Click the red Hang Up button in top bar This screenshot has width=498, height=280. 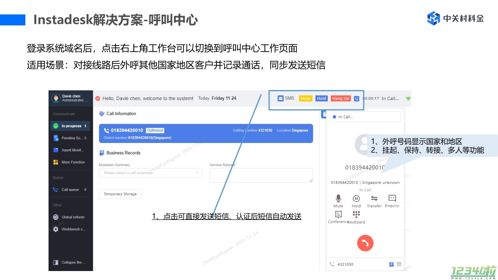(x=340, y=99)
